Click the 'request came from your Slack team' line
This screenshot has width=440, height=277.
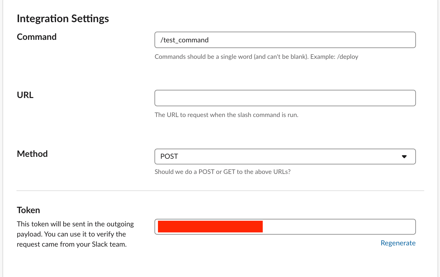pos(72,244)
